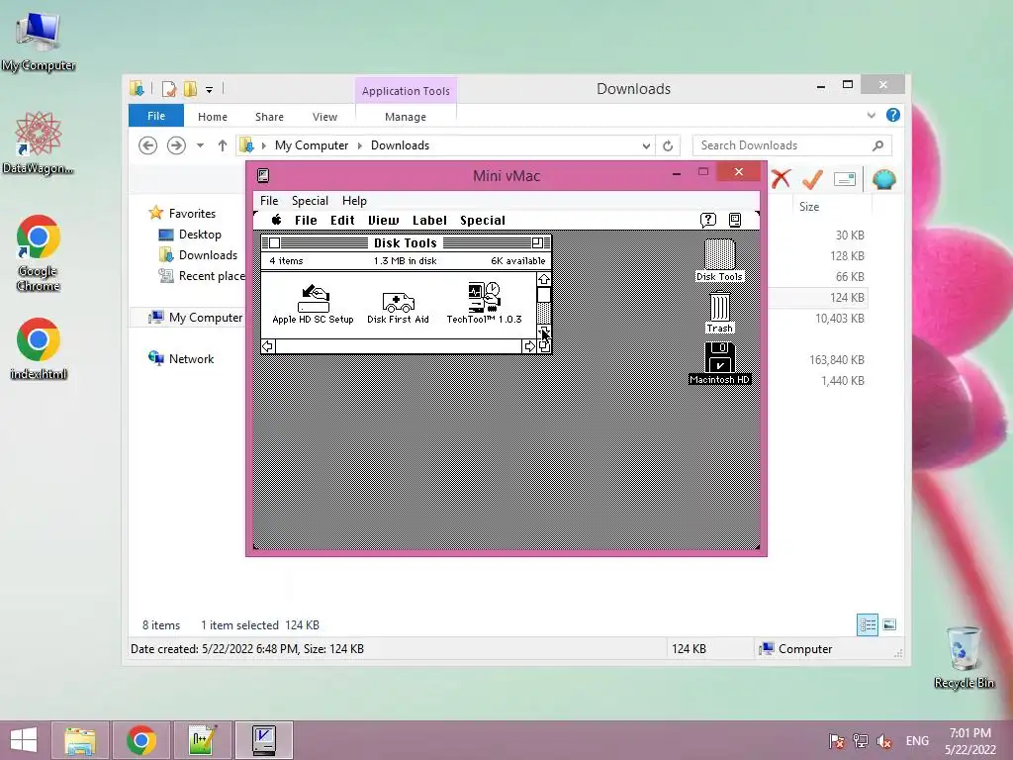The width and height of the screenshot is (1013, 760).
Task: Open the Mac Finder Label menu
Action: pos(429,221)
